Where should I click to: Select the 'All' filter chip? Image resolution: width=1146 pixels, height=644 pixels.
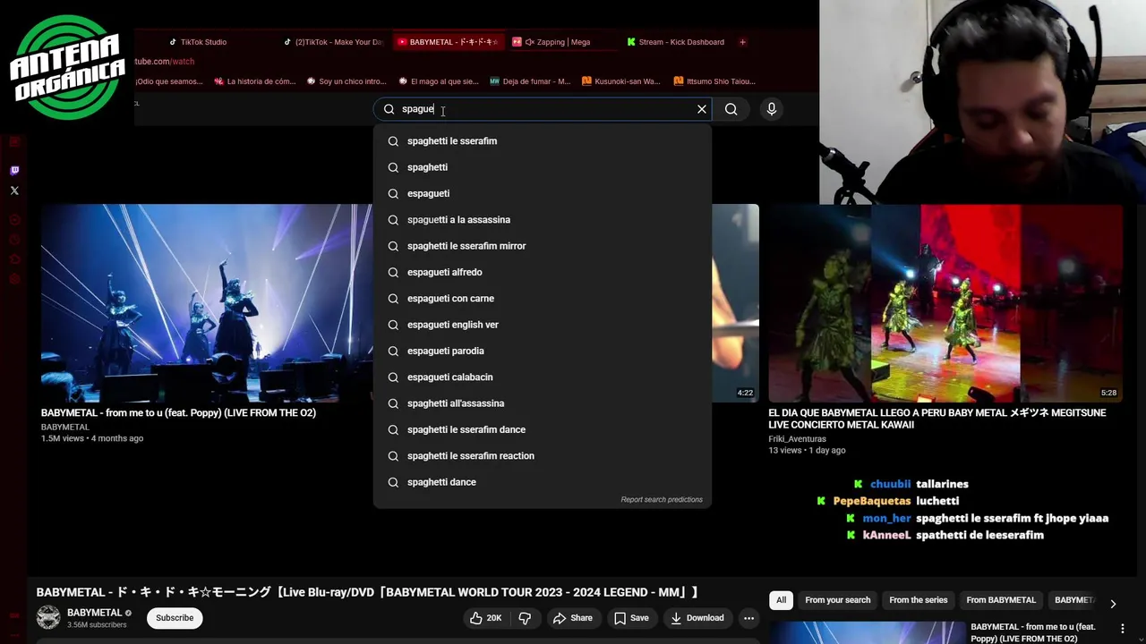point(782,600)
